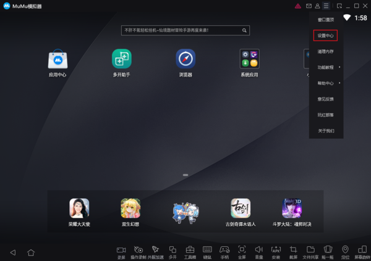Click the 手柄 gamepad icon
Viewport: 371px width, 261px height.
point(225,250)
